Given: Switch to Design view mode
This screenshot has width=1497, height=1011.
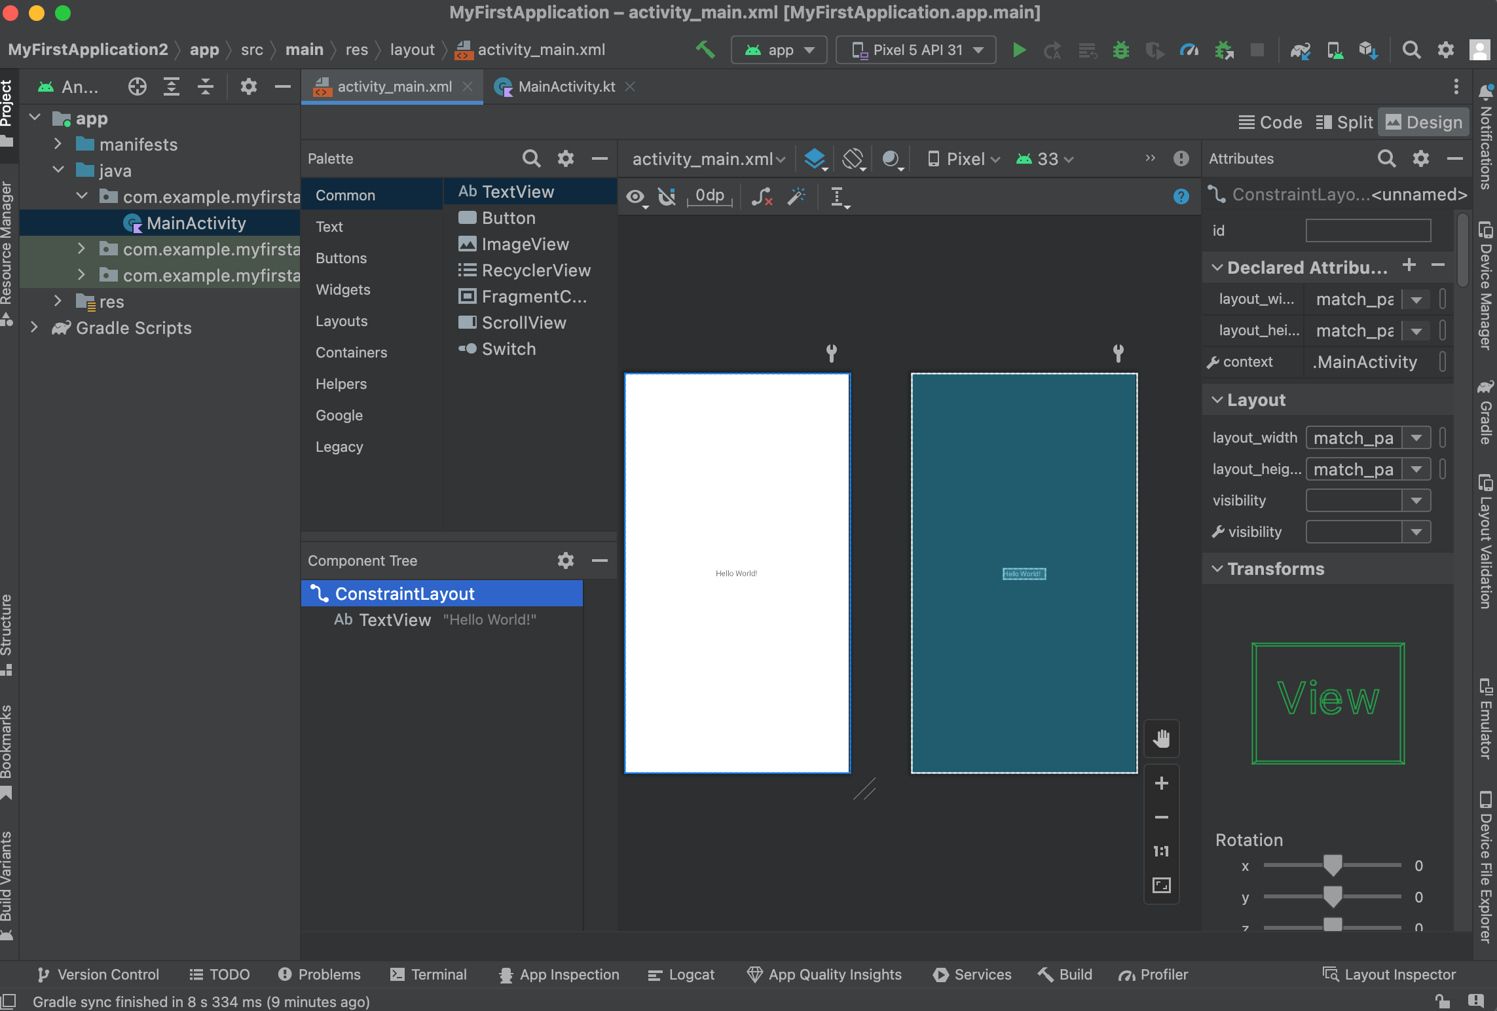Looking at the screenshot, I should (1424, 122).
